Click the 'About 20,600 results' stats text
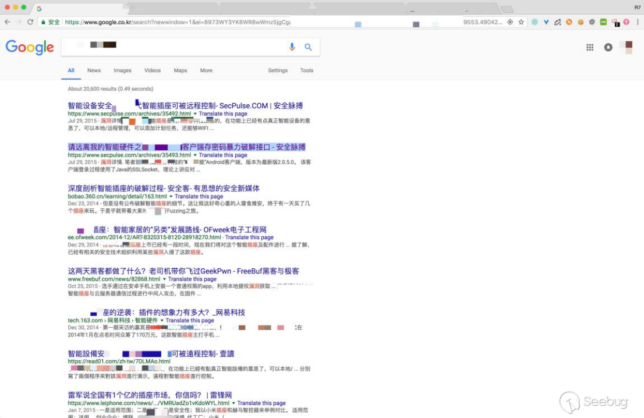The height and width of the screenshot is (418, 644). [x=111, y=88]
